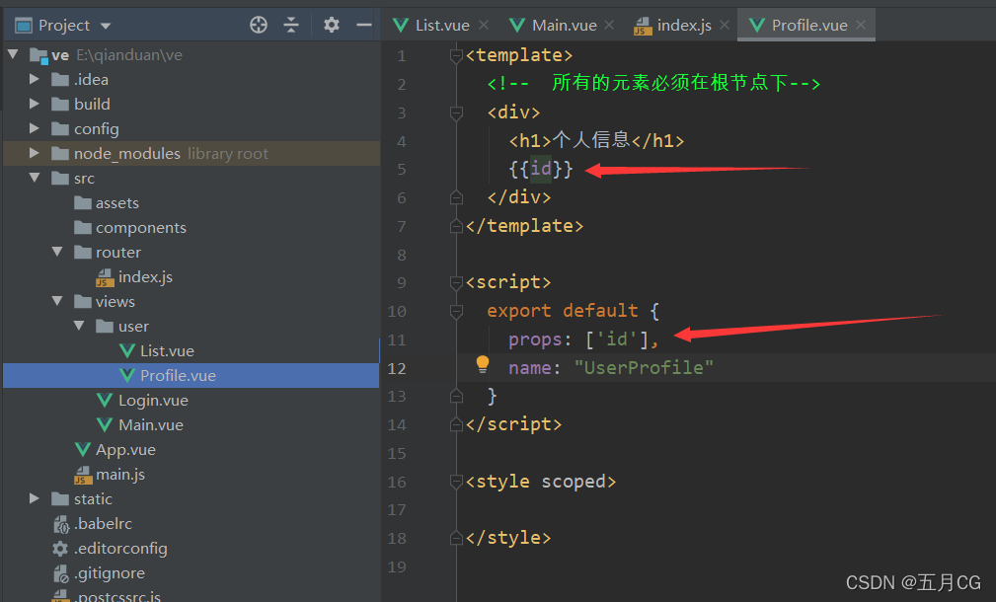Open the Project panel settings gear
Image resolution: width=996 pixels, height=602 pixels.
(x=332, y=25)
